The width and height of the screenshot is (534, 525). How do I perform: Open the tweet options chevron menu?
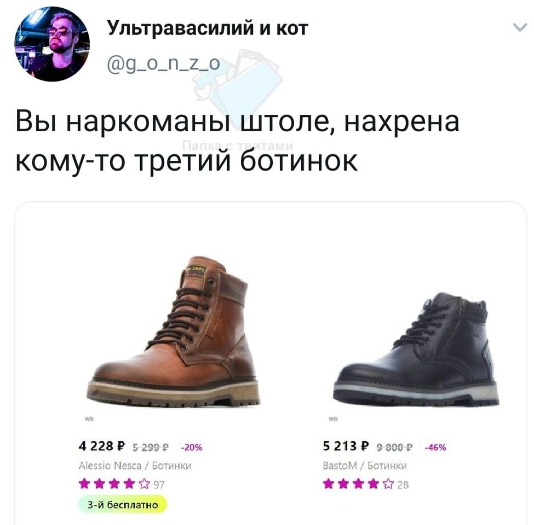[x=520, y=27]
